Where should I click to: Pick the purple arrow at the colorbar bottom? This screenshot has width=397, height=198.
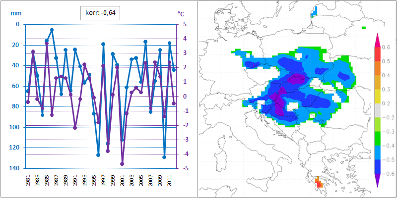tap(378, 181)
